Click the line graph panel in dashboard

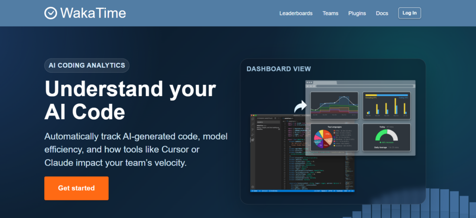click(x=334, y=105)
